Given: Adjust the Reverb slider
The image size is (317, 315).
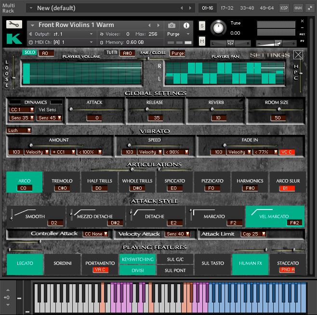Looking at the screenshot, I should click(212, 109).
